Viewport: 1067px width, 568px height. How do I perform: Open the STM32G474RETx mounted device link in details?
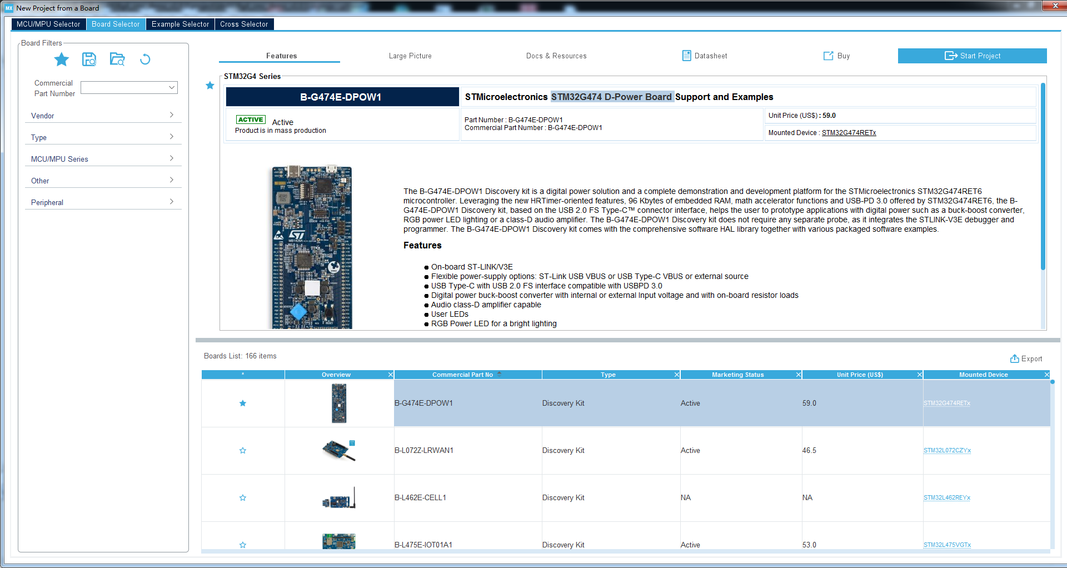(x=849, y=132)
